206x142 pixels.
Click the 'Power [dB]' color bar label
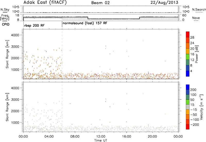tap(197, 54)
